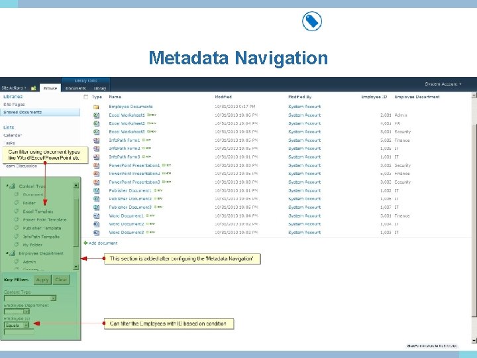Click the Navigate Up folder icon
The height and width of the screenshot is (358, 477).
(x=34, y=88)
